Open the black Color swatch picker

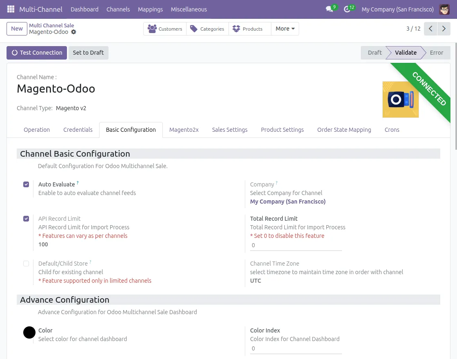tap(29, 332)
